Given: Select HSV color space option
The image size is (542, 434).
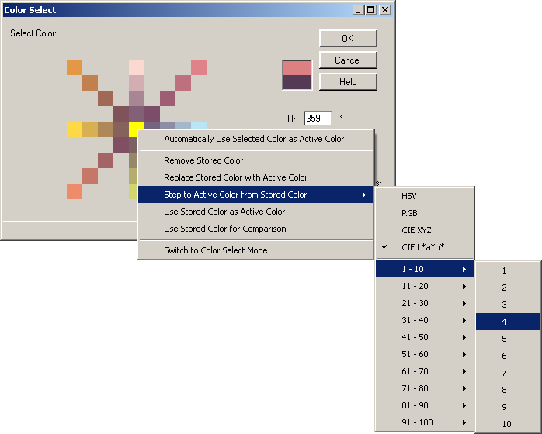Looking at the screenshot, I should (425, 196).
